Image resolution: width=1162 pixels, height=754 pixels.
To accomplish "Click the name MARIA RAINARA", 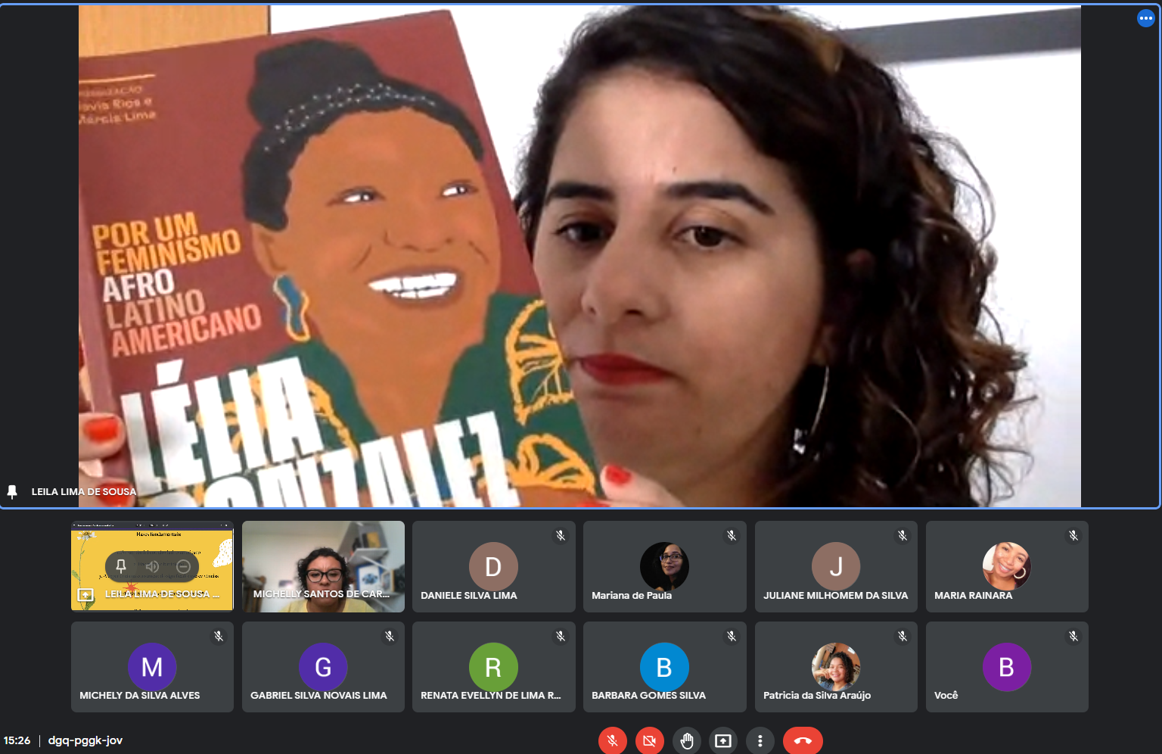I will coord(973,596).
